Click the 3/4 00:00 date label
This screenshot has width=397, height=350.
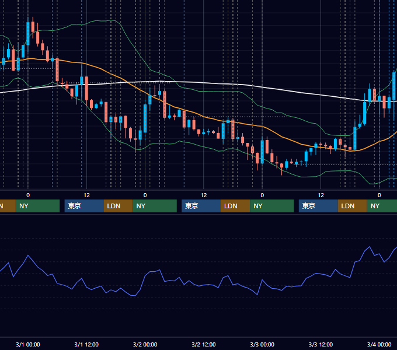(x=379, y=344)
